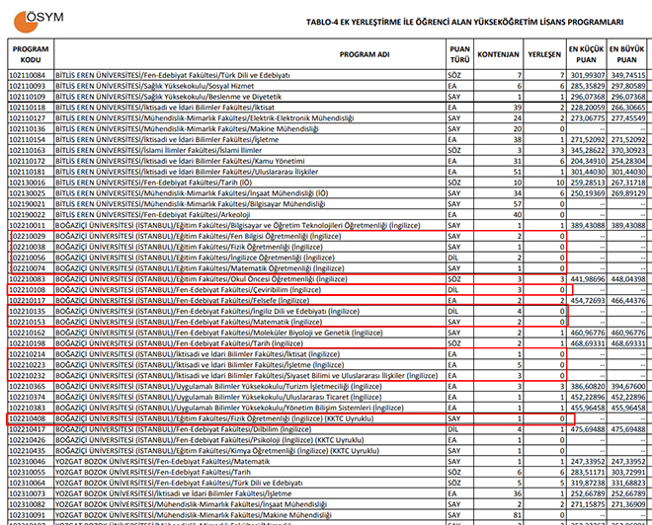Select Boğaziçi Matematik Öğretmenliği program
The height and width of the screenshot is (525, 652).
(200, 268)
